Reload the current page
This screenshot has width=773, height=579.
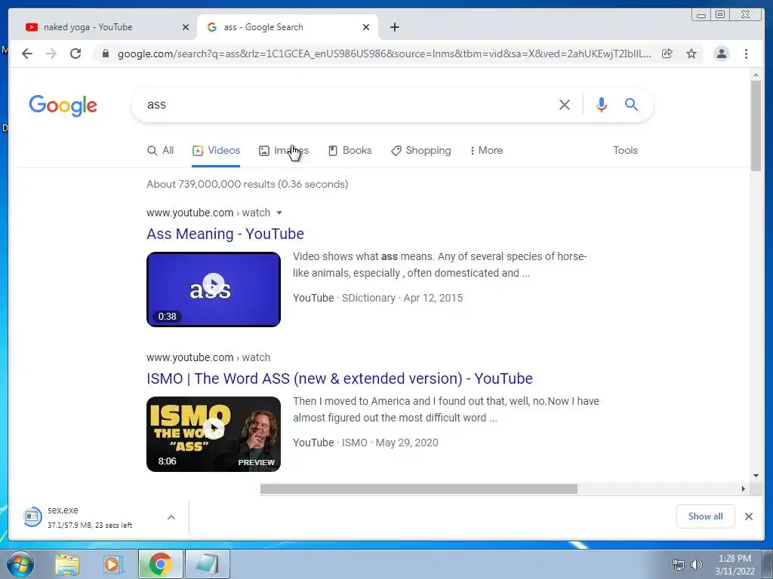tap(75, 54)
